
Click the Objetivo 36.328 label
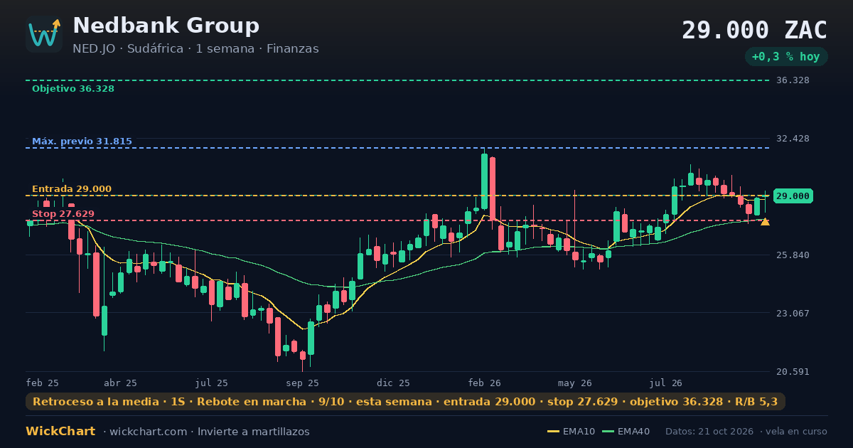click(x=73, y=89)
